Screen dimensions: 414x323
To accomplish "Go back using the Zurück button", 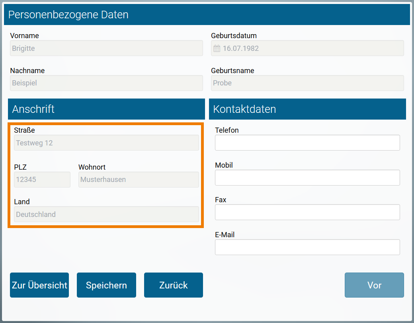I will coord(174,285).
